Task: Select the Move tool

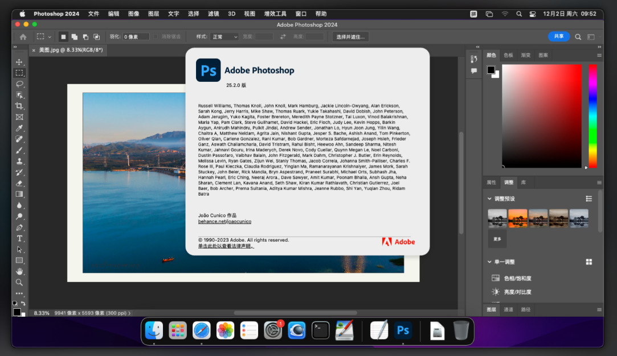Action: [19, 62]
